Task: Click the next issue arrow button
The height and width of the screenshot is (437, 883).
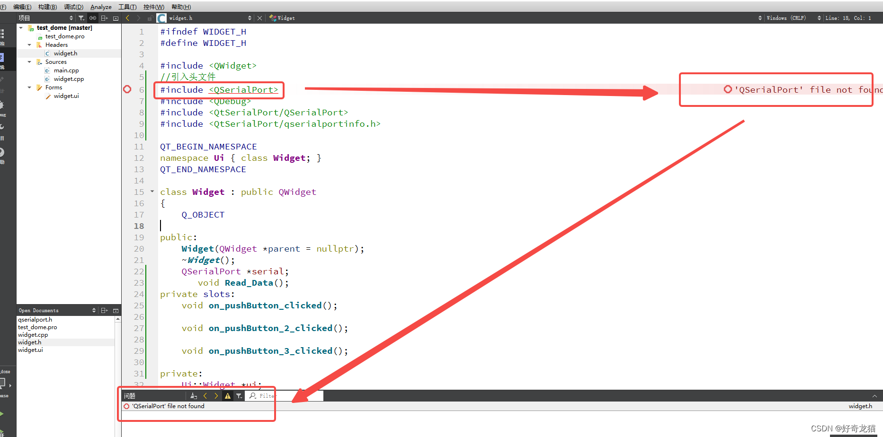Action: [x=216, y=396]
